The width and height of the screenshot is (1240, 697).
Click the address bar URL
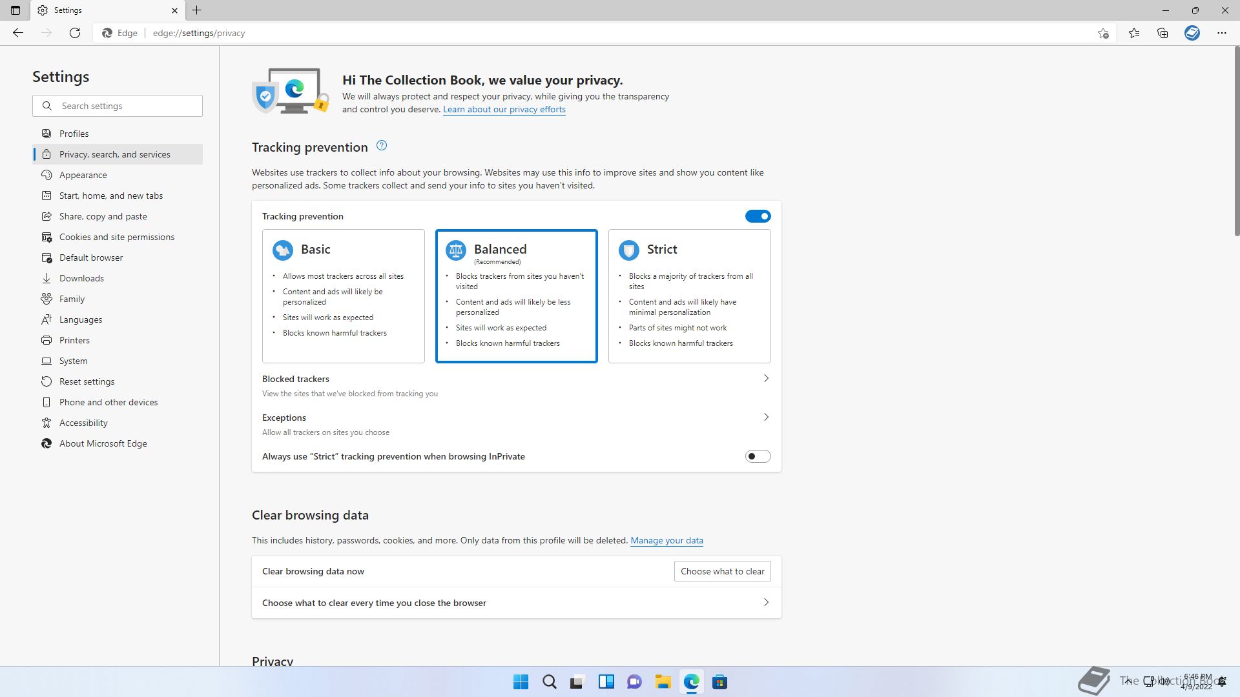pos(199,33)
